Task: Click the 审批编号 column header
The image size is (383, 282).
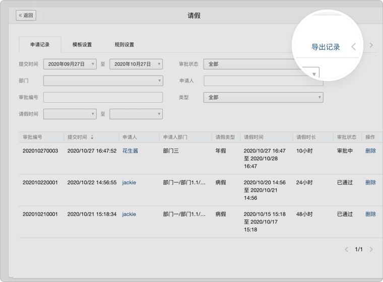Action: pyautogui.click(x=32, y=137)
